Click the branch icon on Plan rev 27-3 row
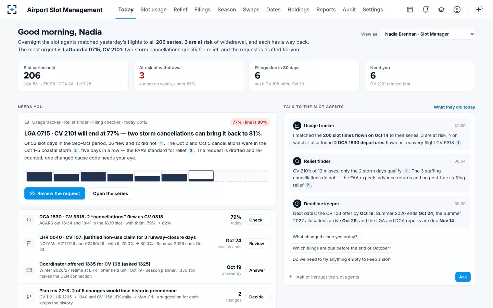This screenshot has height=308, width=493. [x=29, y=297]
